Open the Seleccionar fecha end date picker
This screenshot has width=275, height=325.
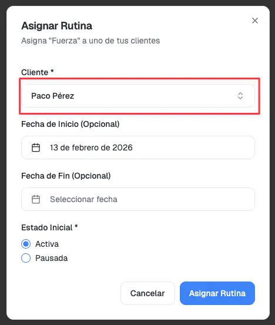point(138,199)
